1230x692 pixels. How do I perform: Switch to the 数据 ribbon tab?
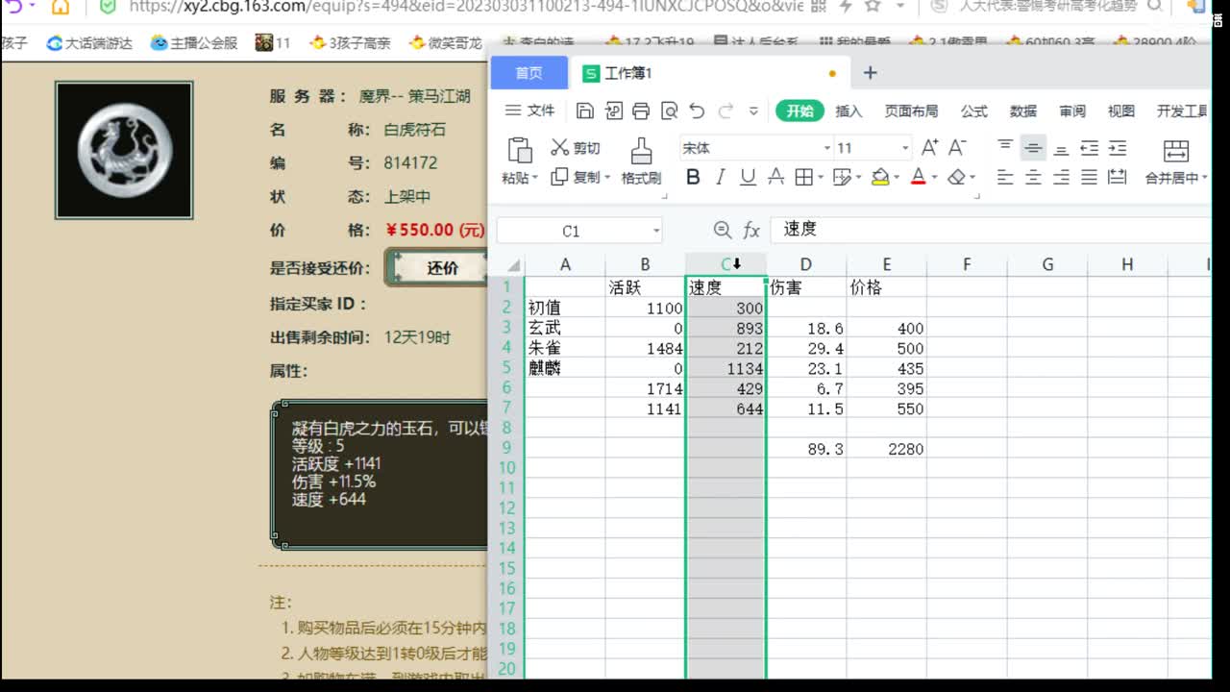(x=1024, y=111)
